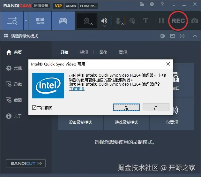Select 设备录制模式 tile

click(80, 122)
